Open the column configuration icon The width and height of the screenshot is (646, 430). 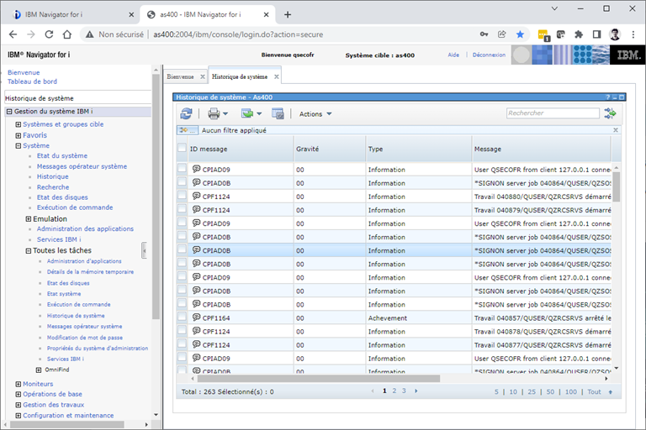(x=278, y=113)
